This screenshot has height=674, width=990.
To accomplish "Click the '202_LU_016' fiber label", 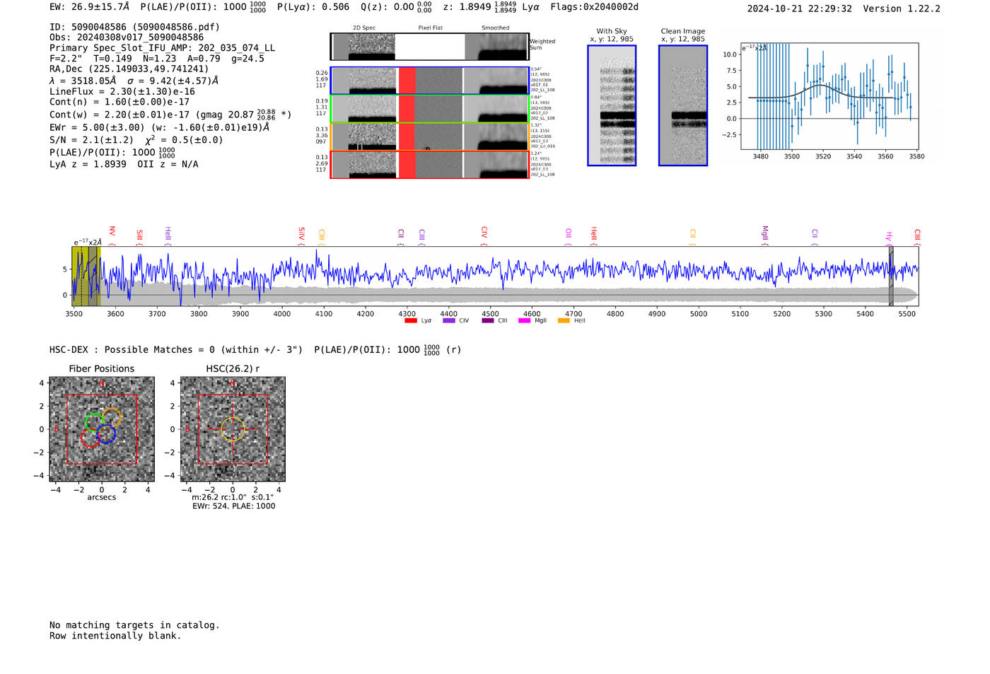I will tap(543, 146).
